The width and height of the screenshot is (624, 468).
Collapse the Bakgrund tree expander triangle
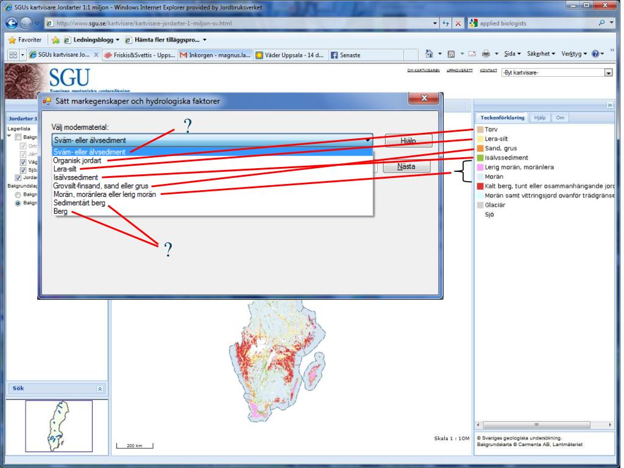[10, 136]
